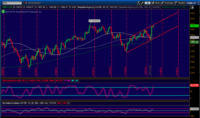The image size is (200, 118).
Task: Click the color link squares icon
Action: 26,3
